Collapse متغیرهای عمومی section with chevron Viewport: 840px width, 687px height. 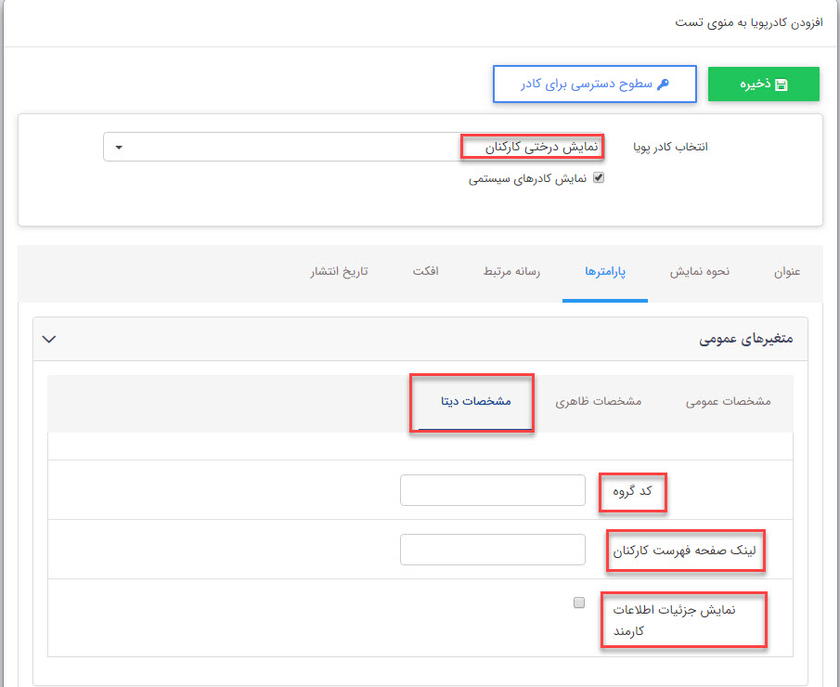49,340
